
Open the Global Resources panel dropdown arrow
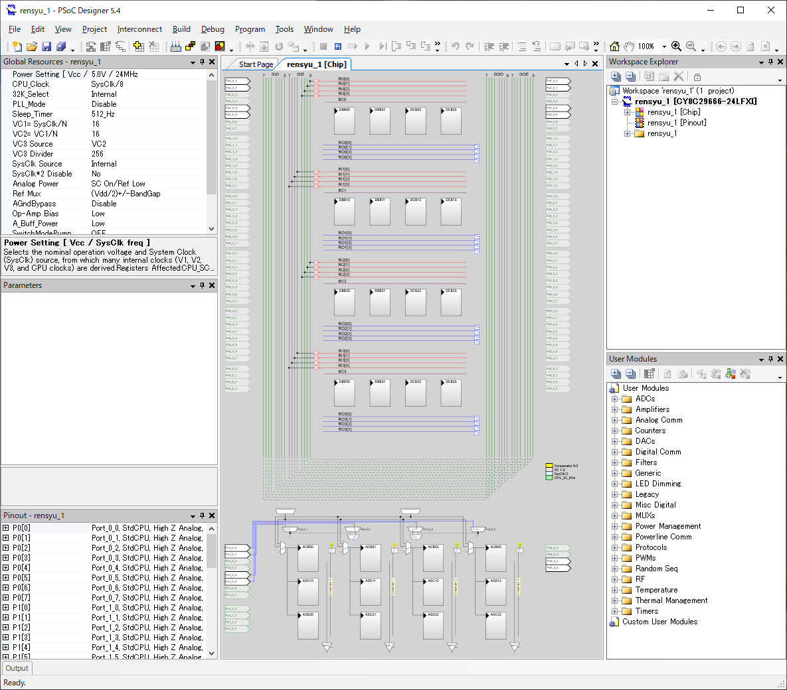tap(193, 62)
